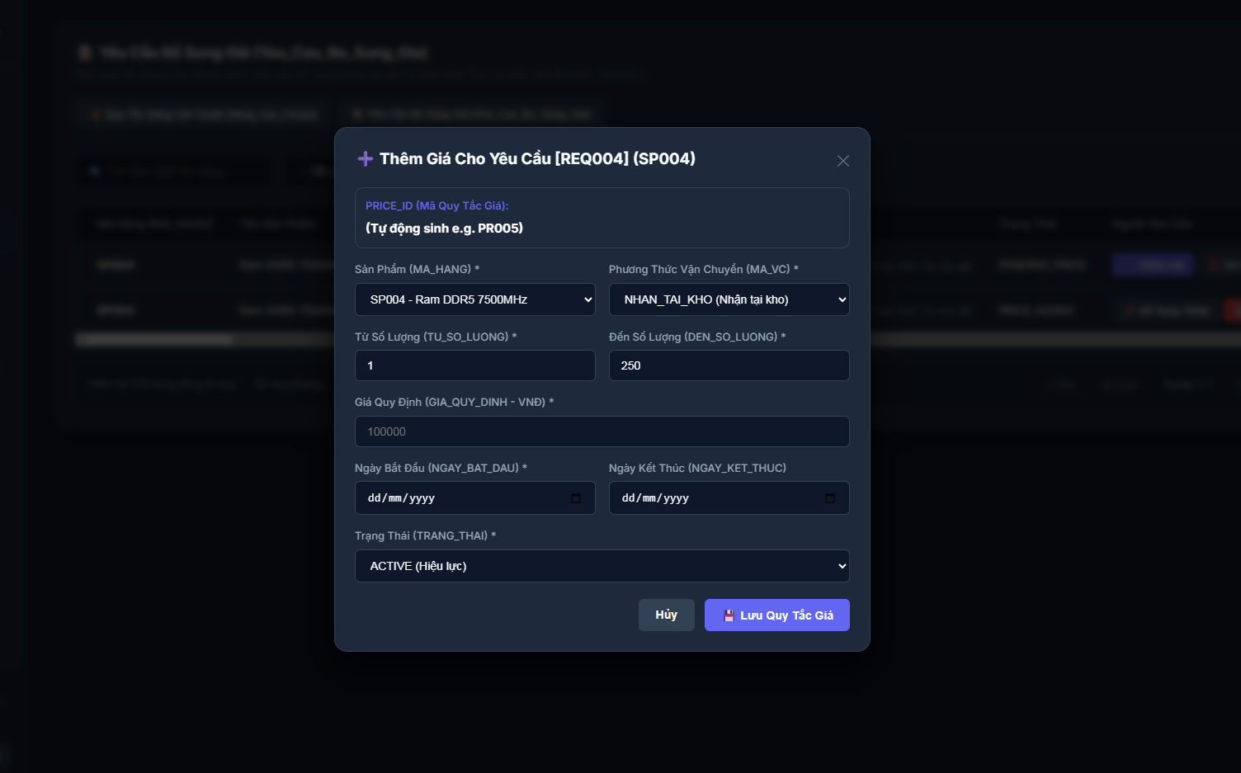Select the yyyy segment of Ngày Kết Thúc

[676, 498]
